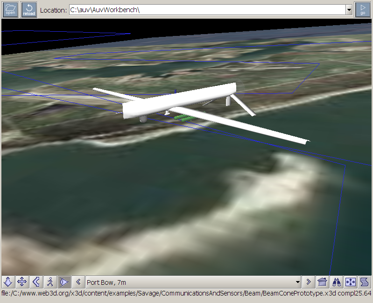Go to the previous viewpoint

coord(78,282)
